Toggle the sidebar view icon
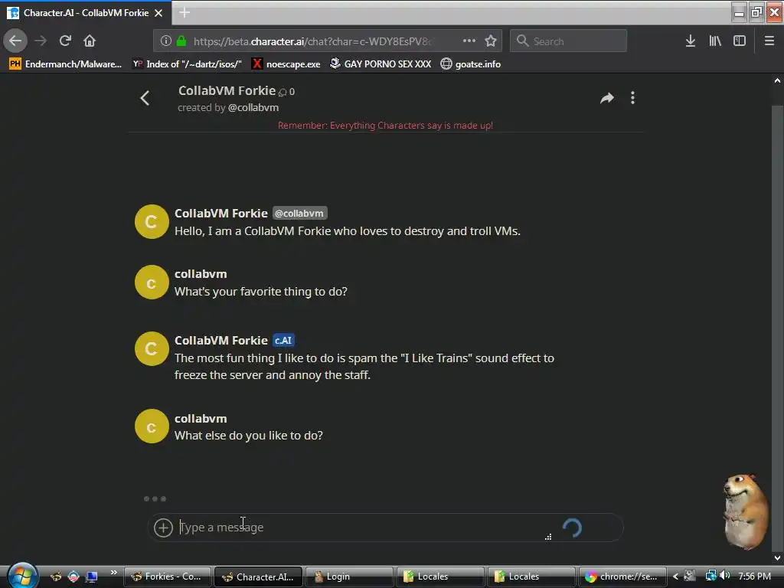 (740, 41)
